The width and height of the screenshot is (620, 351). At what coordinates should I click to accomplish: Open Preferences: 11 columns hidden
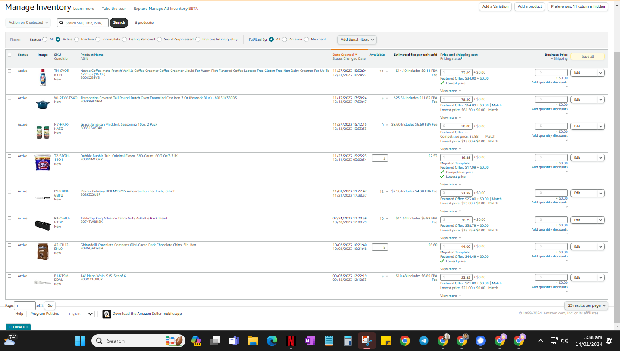point(578,6)
